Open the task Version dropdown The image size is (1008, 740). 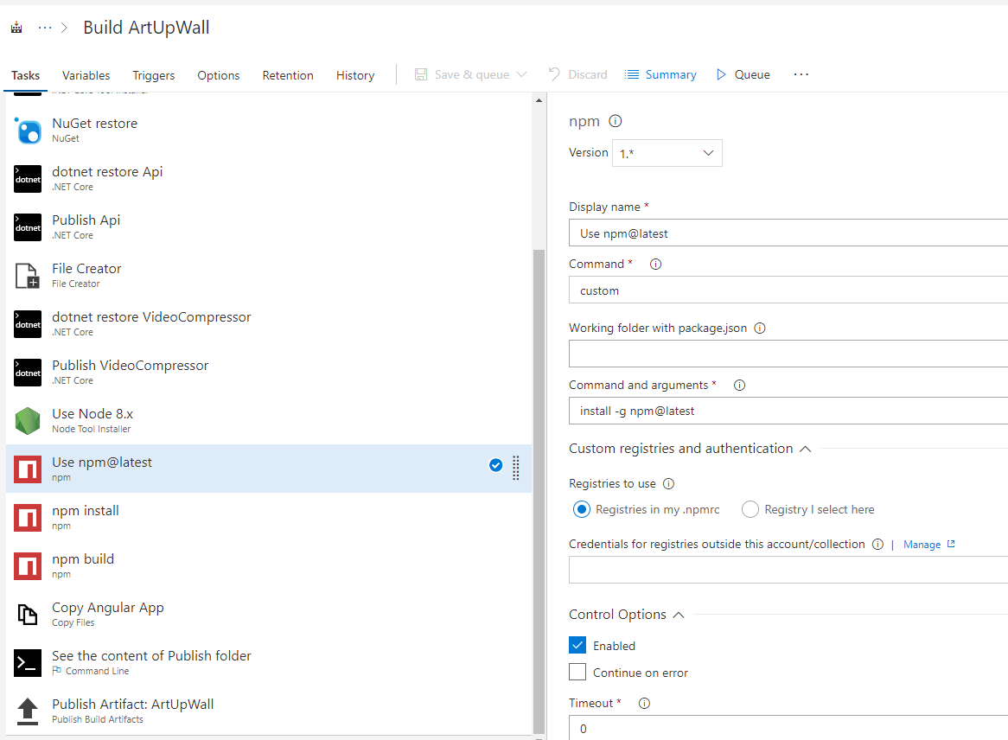[x=667, y=154]
